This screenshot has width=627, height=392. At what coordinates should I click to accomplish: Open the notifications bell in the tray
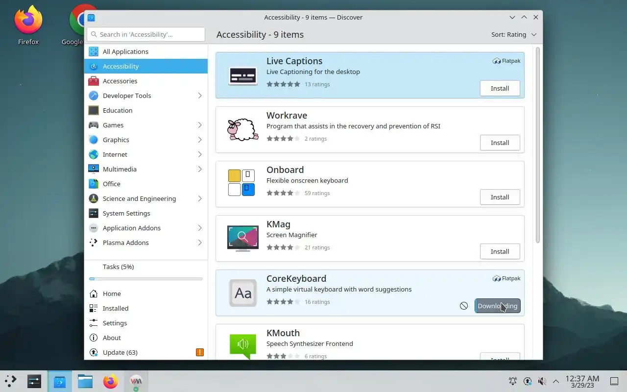click(x=513, y=381)
